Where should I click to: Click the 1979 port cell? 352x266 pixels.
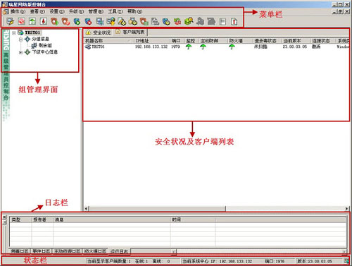click(175, 47)
